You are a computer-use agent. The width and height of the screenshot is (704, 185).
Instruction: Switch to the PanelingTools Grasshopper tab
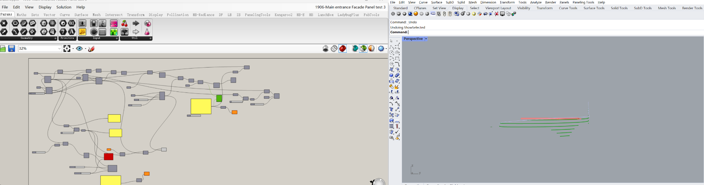257,15
